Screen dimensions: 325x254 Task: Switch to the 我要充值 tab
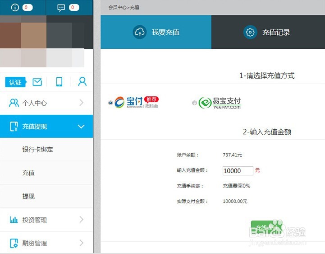(156, 32)
